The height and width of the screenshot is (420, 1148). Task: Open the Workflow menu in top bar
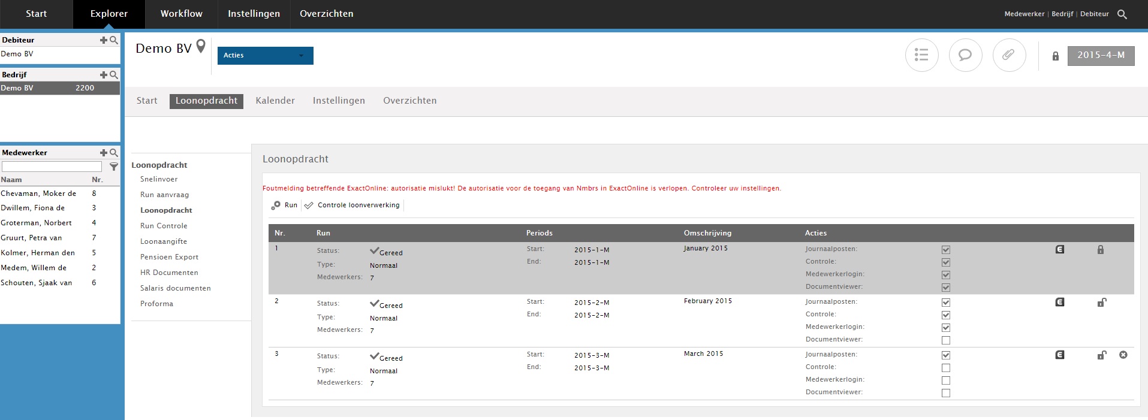181,14
